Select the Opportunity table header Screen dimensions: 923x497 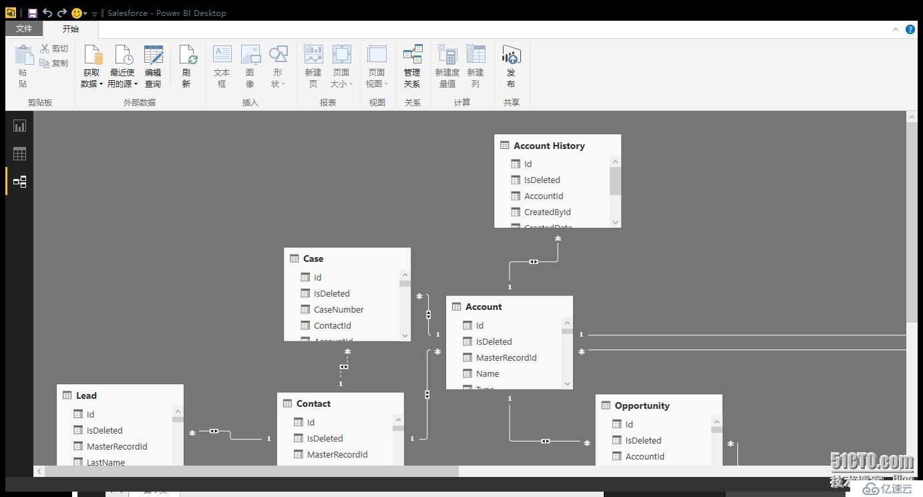tap(659, 405)
